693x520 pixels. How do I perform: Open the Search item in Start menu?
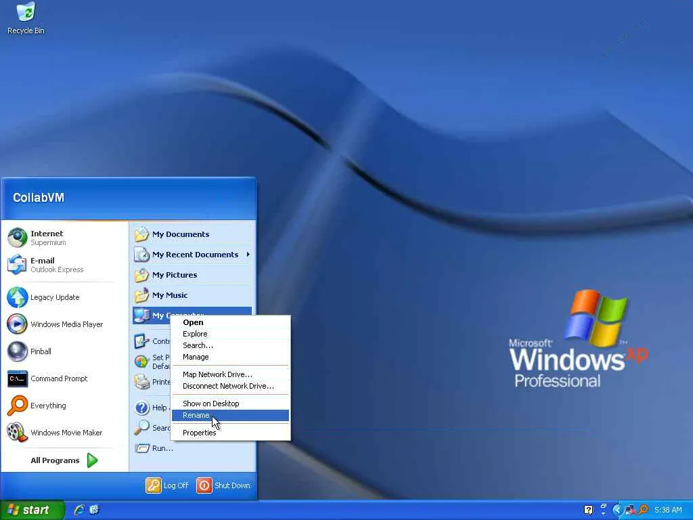151,428
